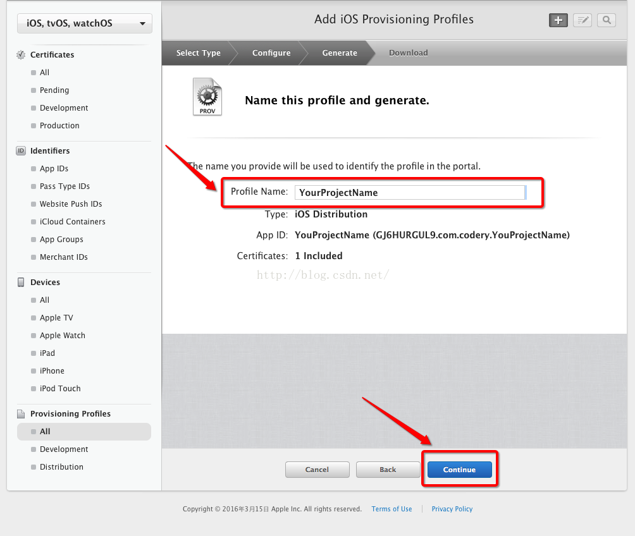Image resolution: width=635 pixels, height=536 pixels.
Task: Go to the Configure step
Action: (x=271, y=53)
